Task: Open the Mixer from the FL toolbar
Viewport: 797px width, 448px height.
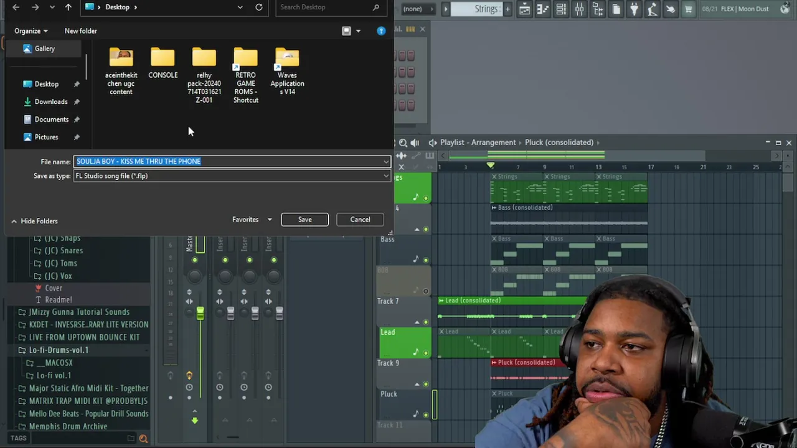Action: point(579,9)
